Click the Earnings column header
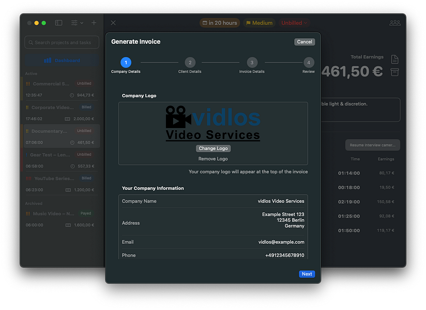 (x=386, y=159)
